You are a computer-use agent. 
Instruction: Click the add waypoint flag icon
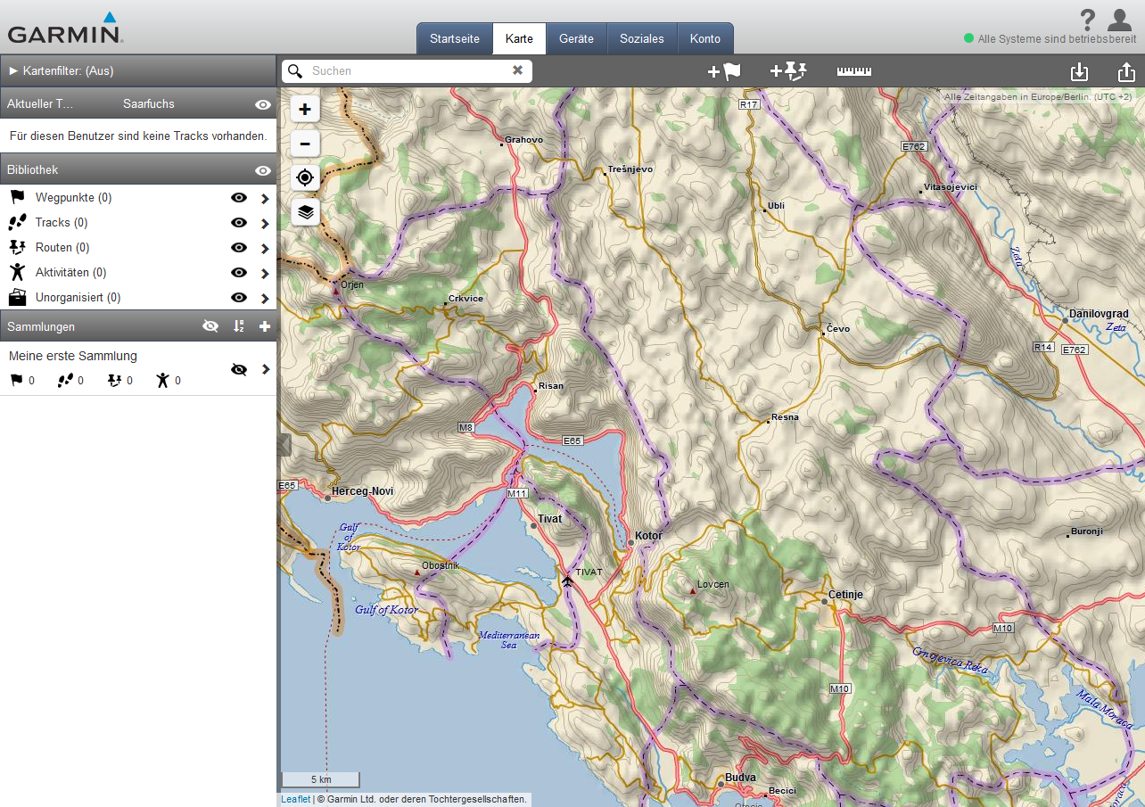tap(724, 71)
